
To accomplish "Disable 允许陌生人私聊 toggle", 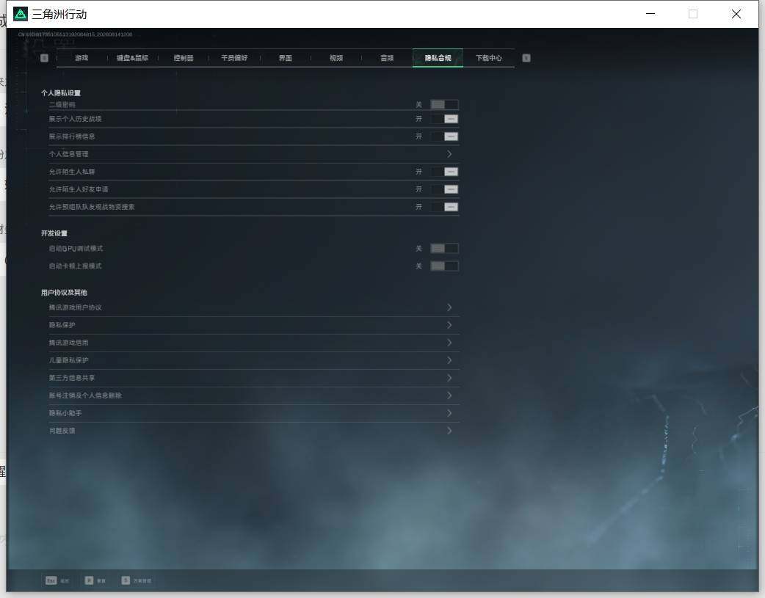I will [444, 172].
